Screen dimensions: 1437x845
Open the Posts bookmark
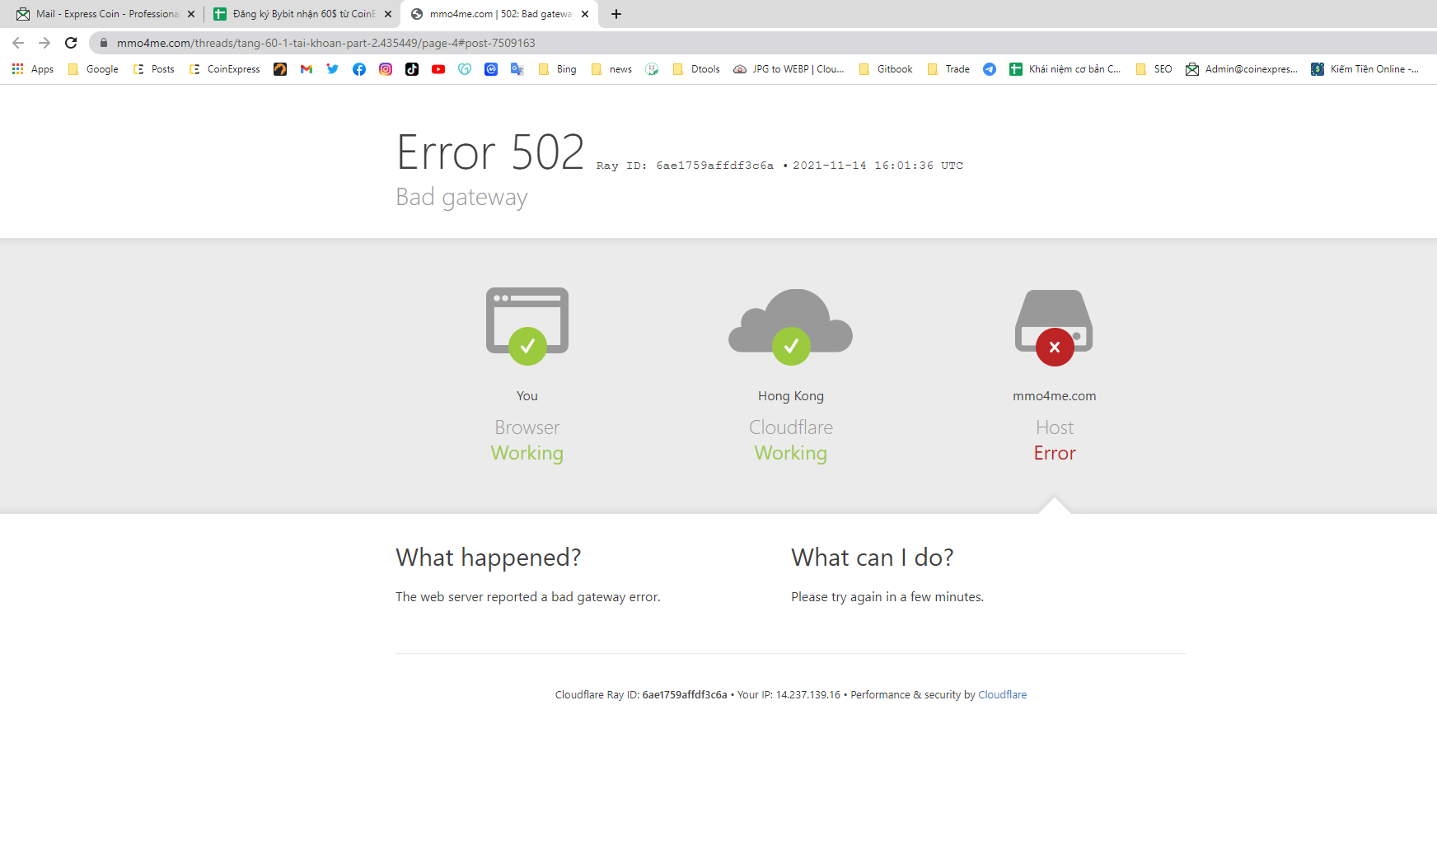(153, 69)
